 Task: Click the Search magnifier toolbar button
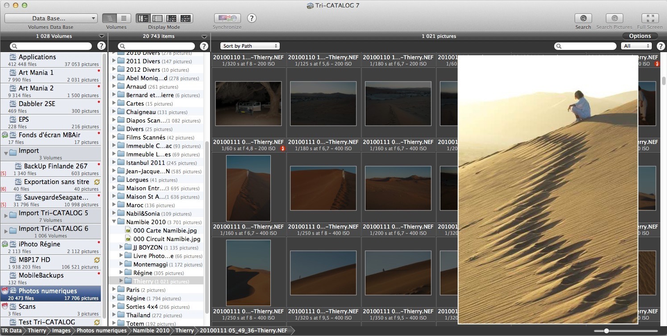point(583,18)
